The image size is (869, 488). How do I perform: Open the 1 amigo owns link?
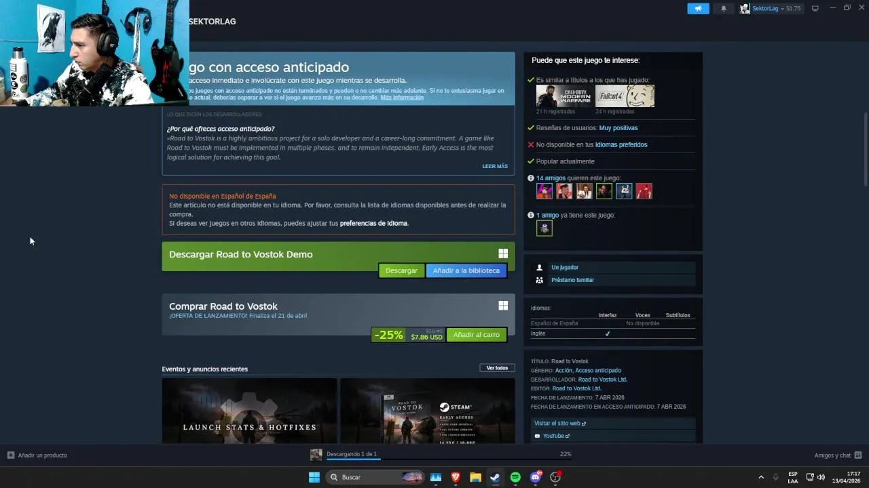[547, 216]
